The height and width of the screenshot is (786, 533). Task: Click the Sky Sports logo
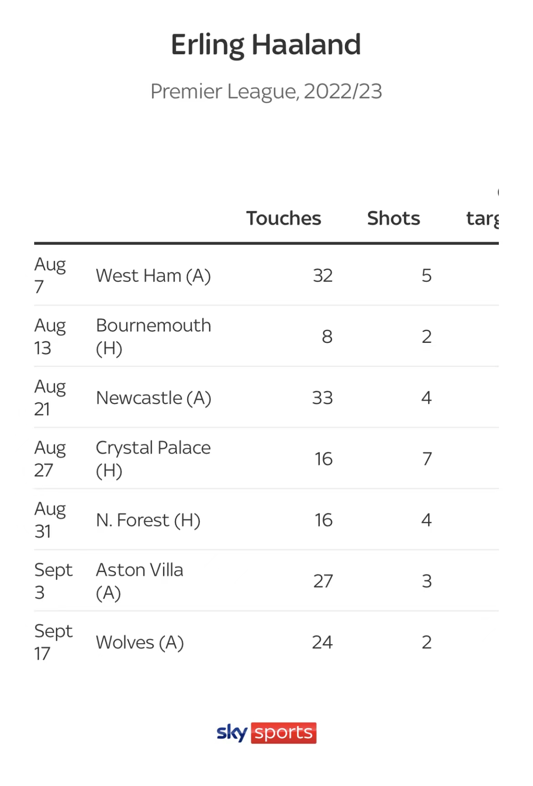coord(266,733)
